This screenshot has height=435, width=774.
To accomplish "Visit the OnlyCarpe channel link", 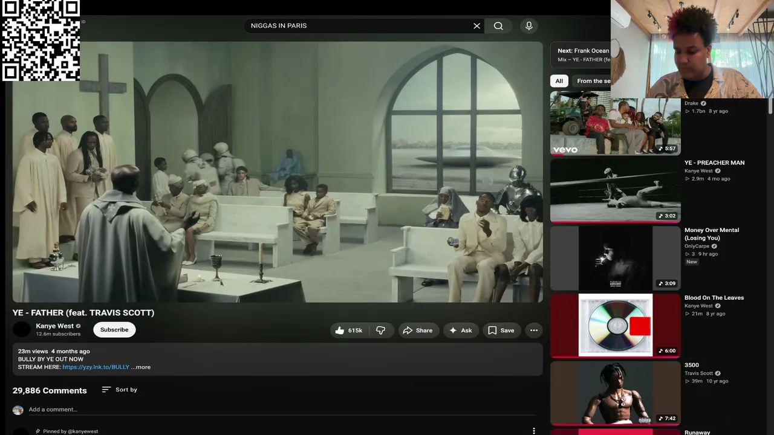I will point(697,246).
